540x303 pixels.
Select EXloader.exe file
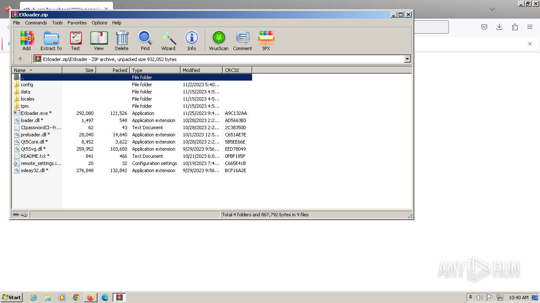[132, 113]
